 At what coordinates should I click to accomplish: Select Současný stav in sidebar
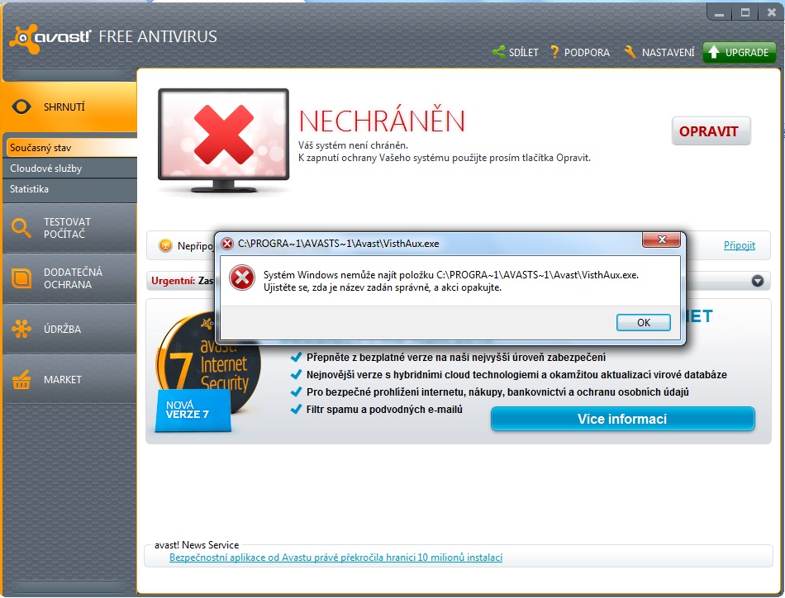click(72, 148)
